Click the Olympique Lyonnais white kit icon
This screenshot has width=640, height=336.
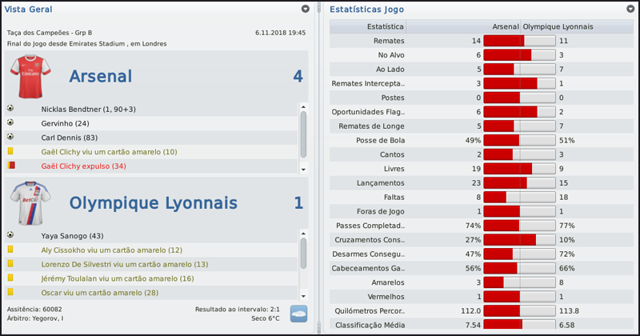(30, 202)
